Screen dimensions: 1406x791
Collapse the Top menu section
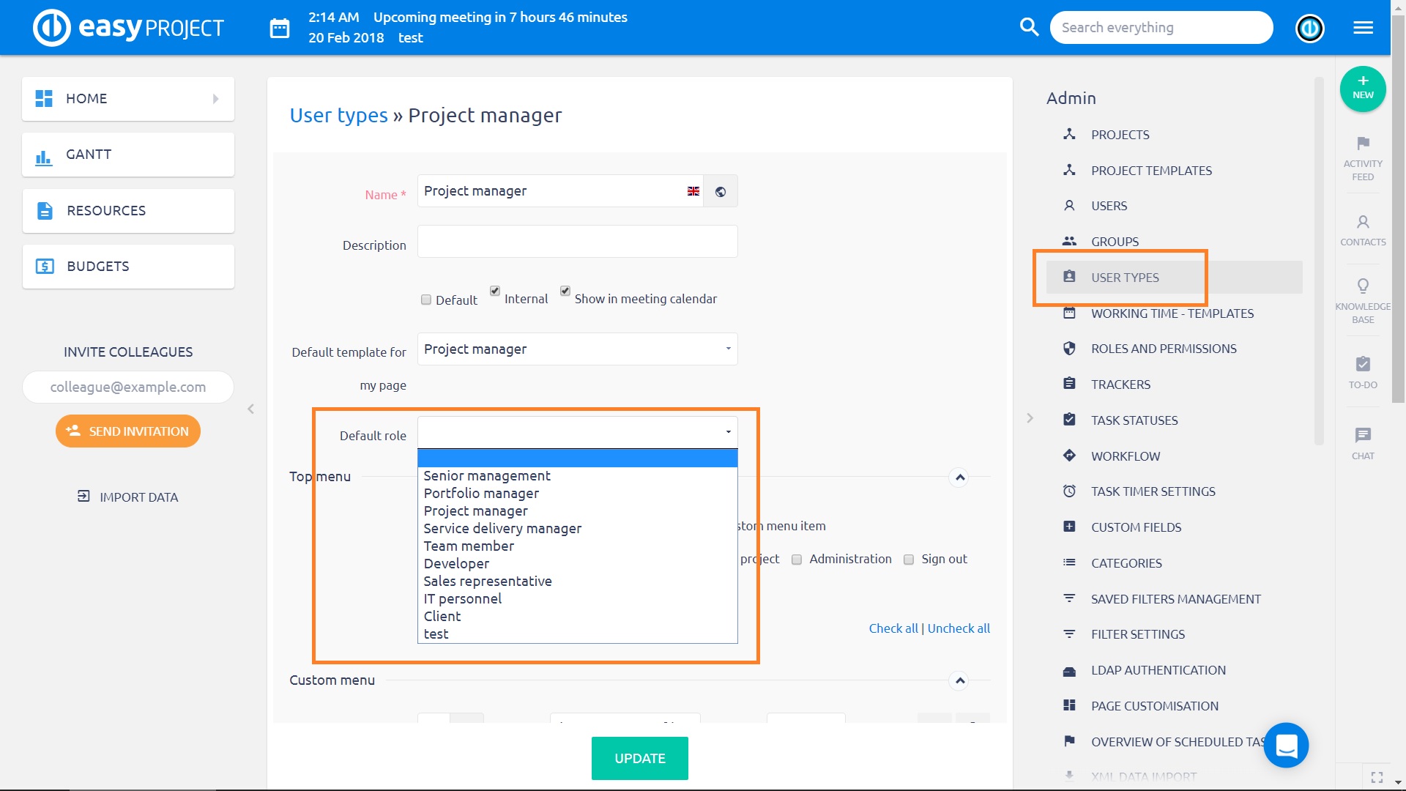tap(959, 477)
